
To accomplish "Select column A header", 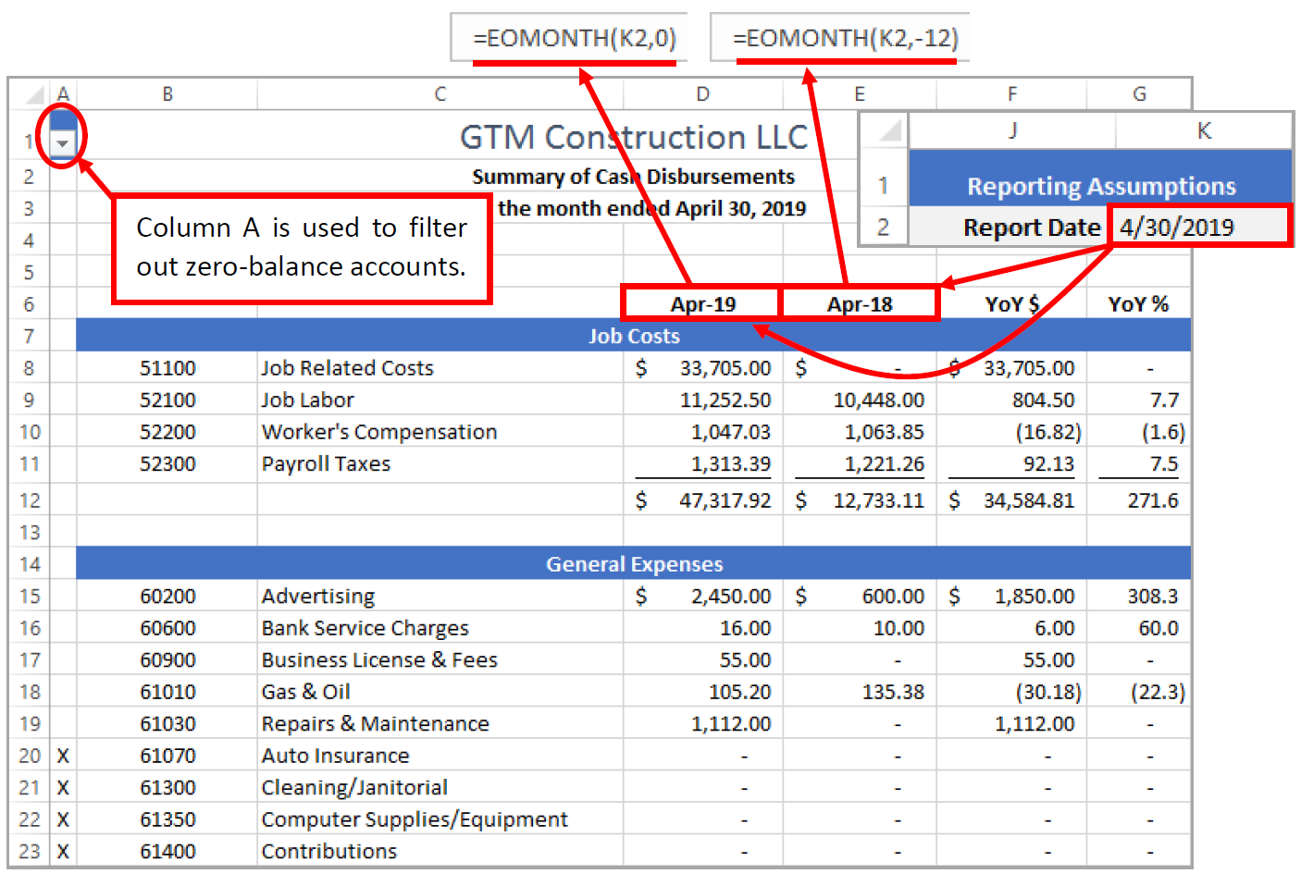I will point(61,93).
